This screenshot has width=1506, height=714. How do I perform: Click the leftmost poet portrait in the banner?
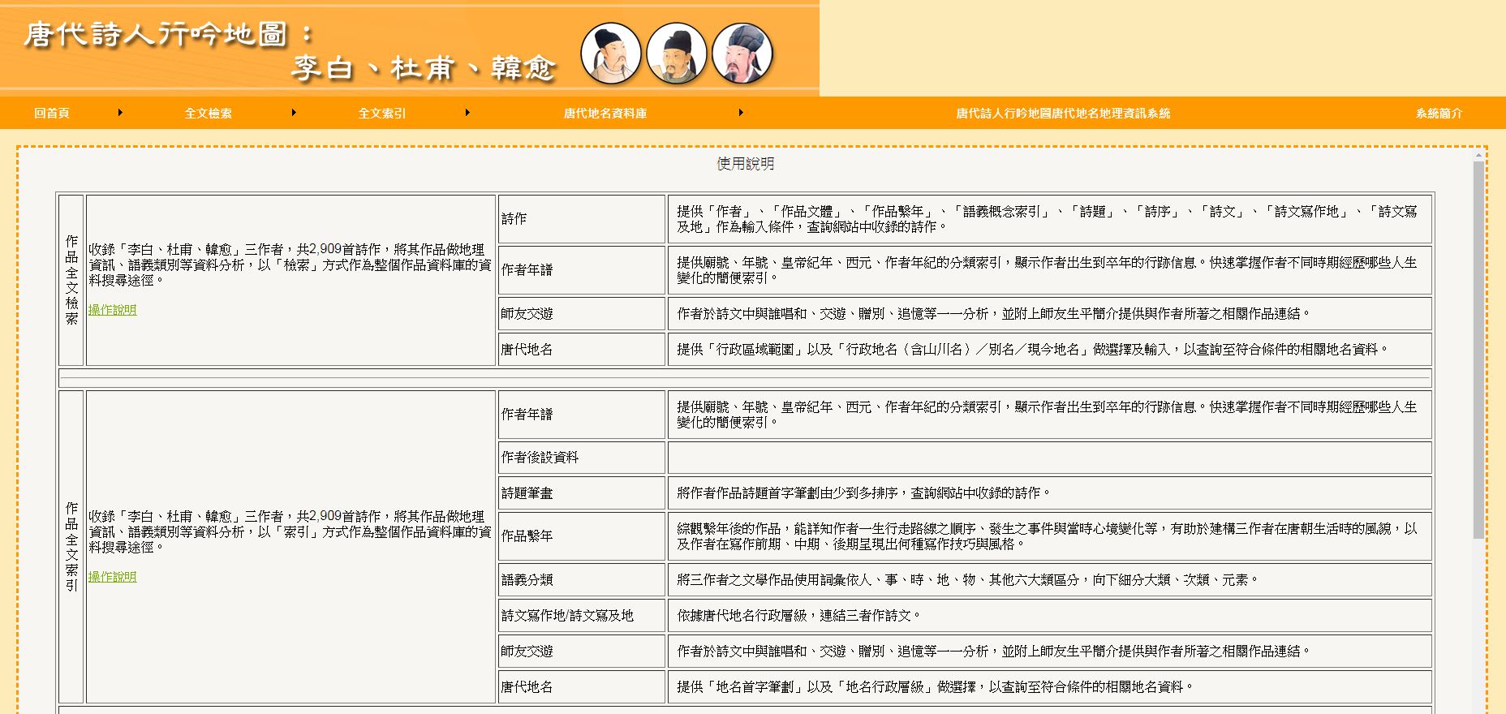point(610,54)
